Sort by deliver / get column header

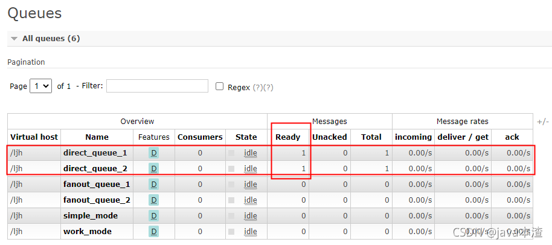463,137
